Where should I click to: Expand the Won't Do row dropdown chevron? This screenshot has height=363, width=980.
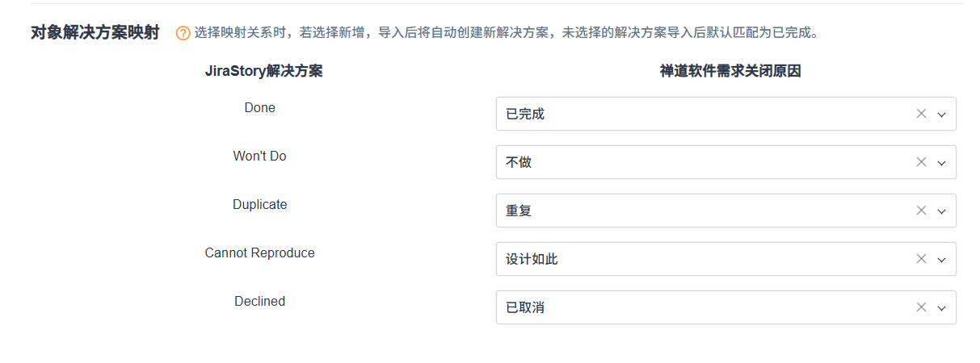(x=941, y=163)
